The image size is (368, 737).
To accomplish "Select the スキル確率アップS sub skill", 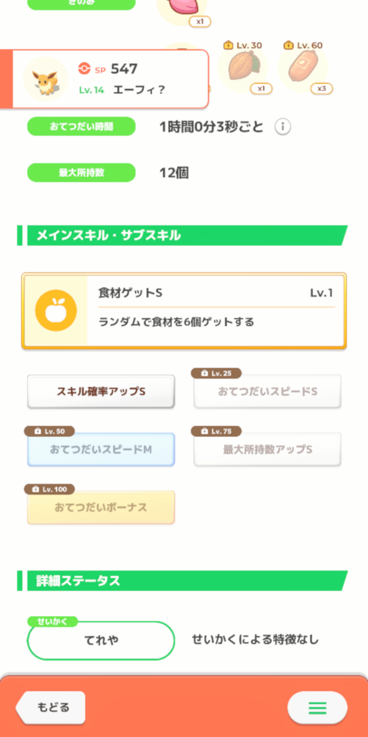I will click(x=101, y=391).
